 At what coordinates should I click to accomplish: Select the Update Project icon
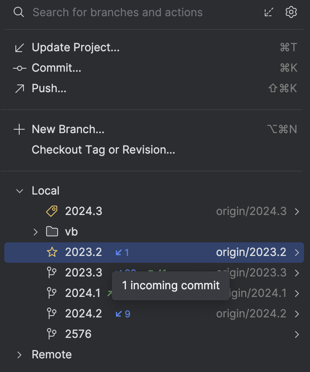pyautogui.click(x=19, y=47)
